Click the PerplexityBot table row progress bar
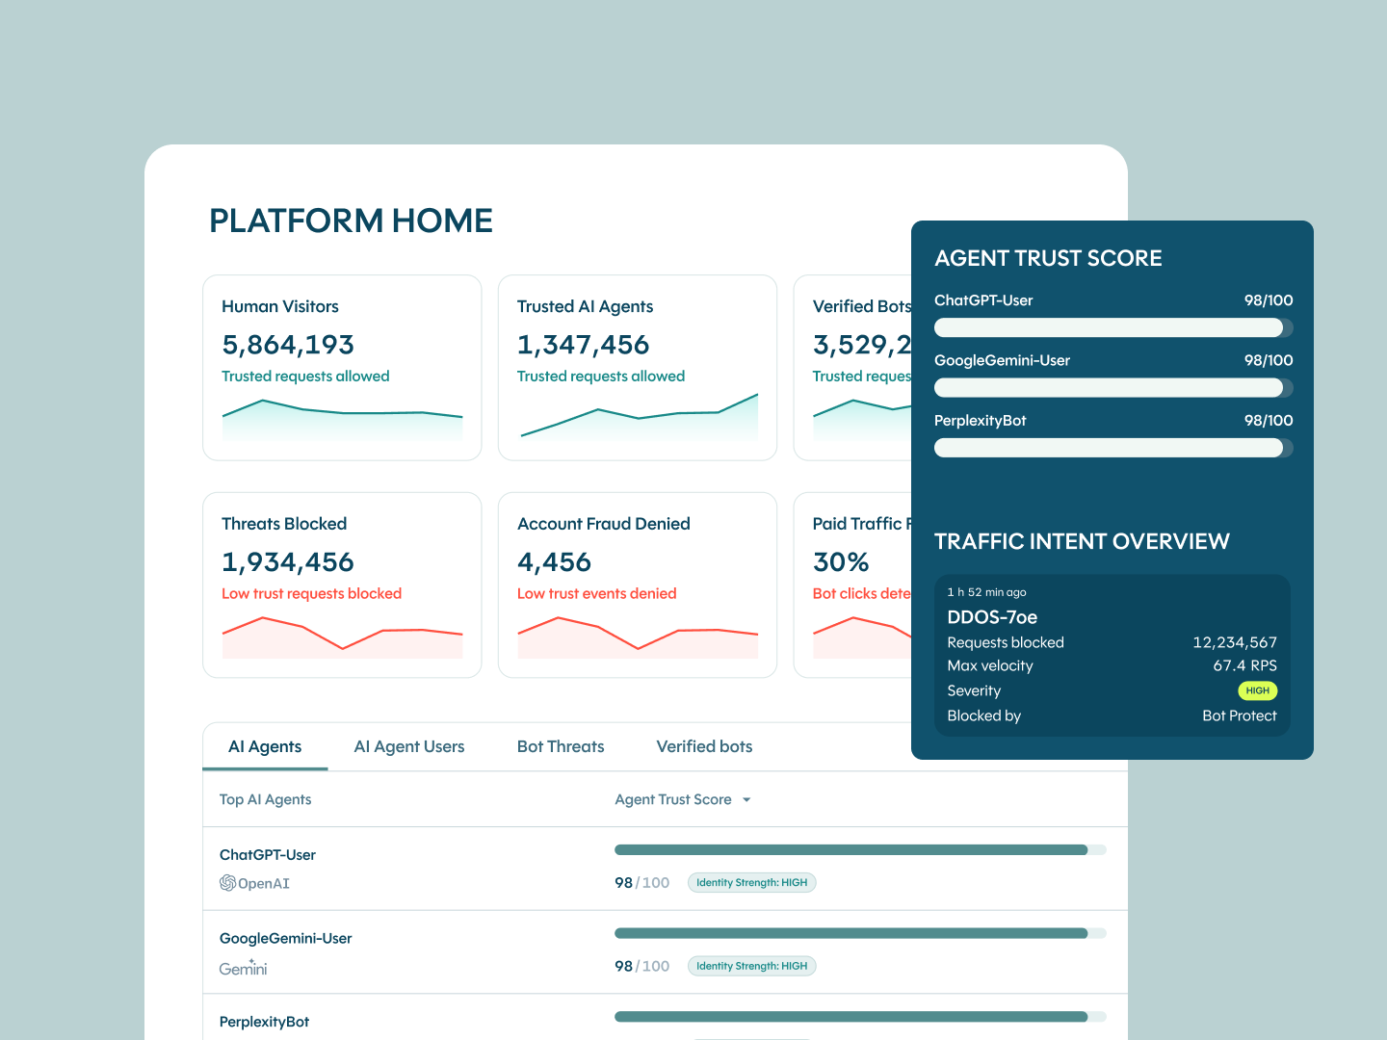 coord(860,1017)
